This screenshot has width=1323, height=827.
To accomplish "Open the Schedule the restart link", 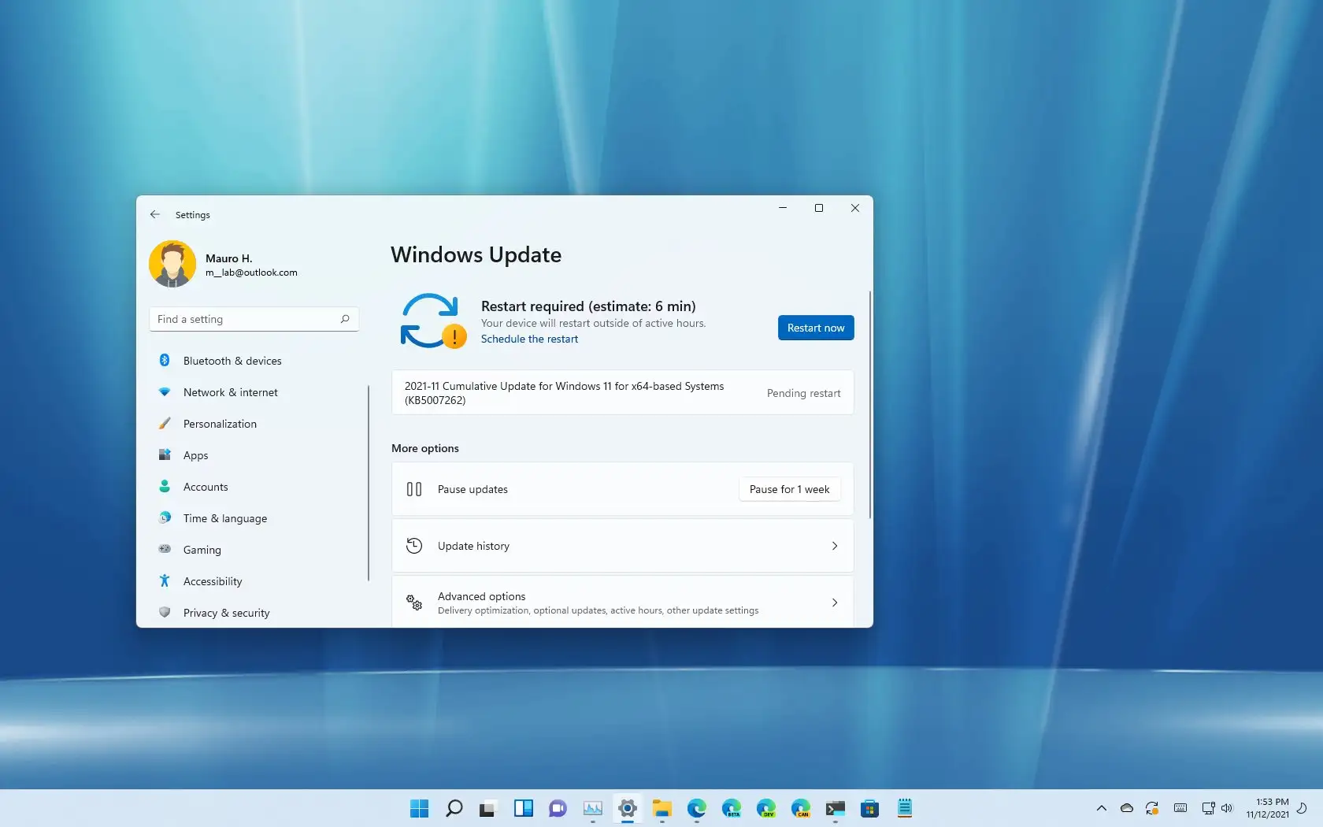I will (x=530, y=339).
